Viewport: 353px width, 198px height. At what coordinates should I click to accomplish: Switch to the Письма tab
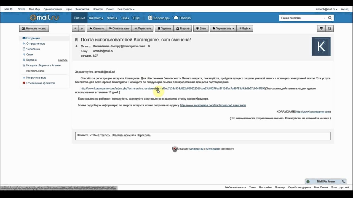pyautogui.click(x=79, y=18)
